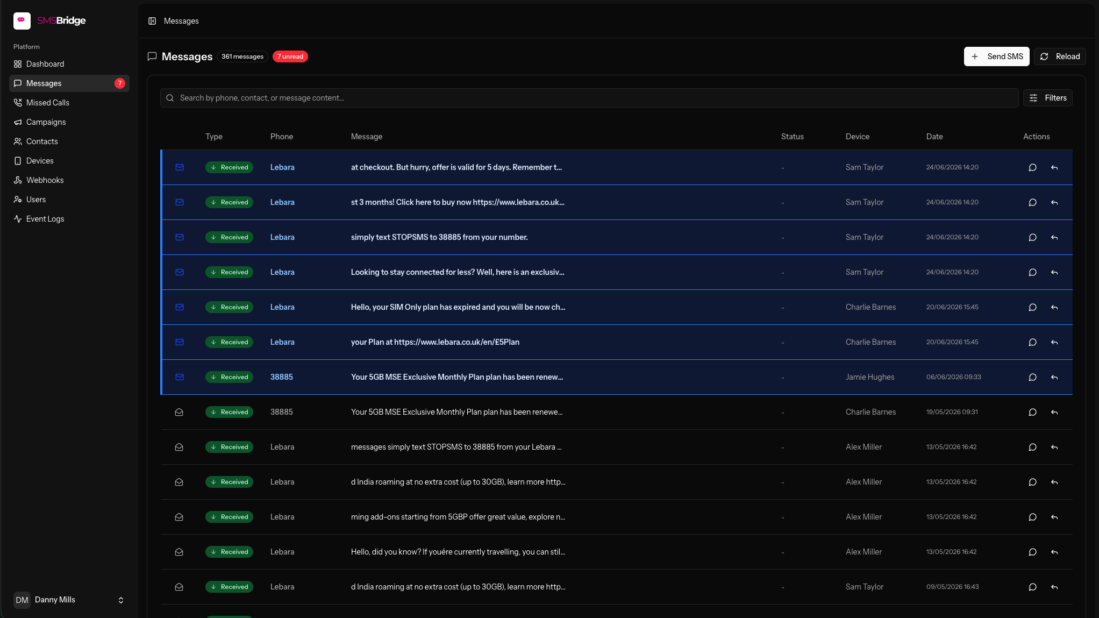1099x618 pixels.
Task: Click the Status column header
Action: 792,137
